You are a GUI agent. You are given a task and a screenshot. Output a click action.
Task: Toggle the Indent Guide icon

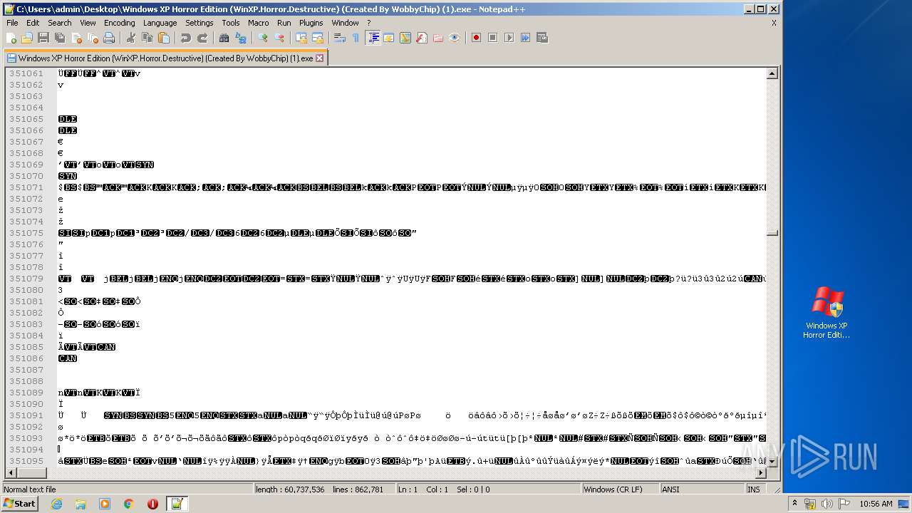(x=373, y=38)
